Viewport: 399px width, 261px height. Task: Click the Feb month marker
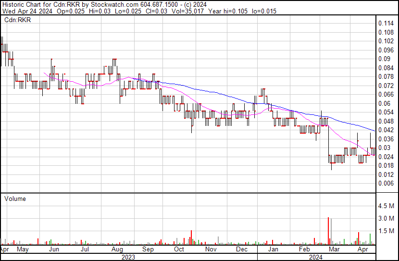pyautogui.click(x=304, y=249)
